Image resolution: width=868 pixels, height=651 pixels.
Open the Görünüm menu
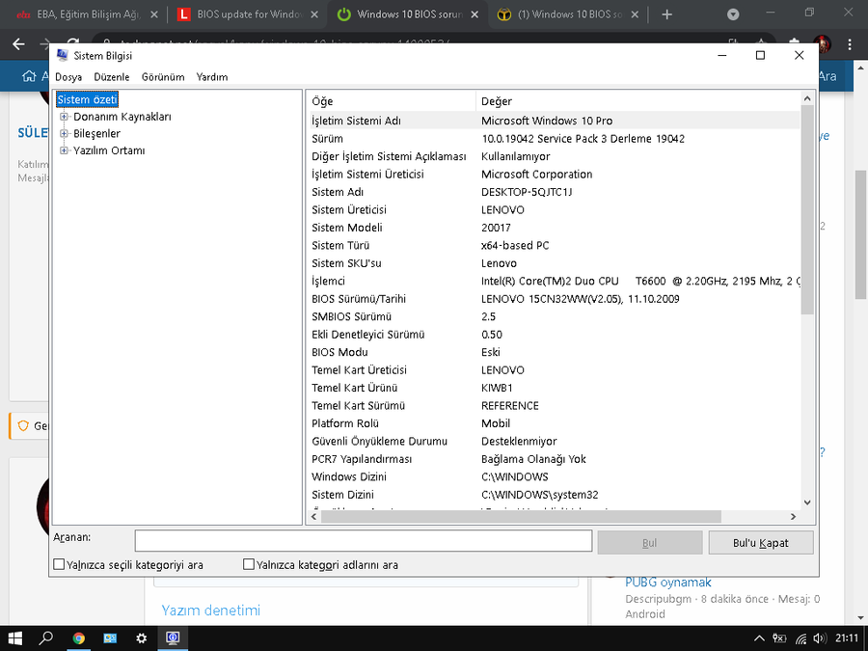tap(163, 77)
